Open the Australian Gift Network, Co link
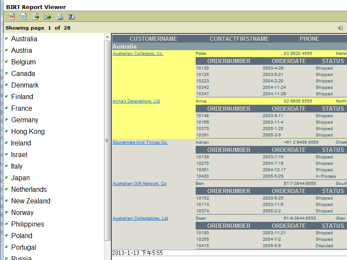The width and height of the screenshot is (347, 260). click(x=140, y=184)
